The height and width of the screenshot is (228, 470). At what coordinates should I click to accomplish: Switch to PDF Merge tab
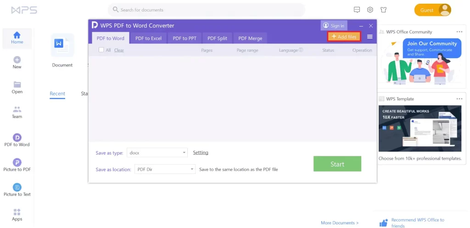250,38
